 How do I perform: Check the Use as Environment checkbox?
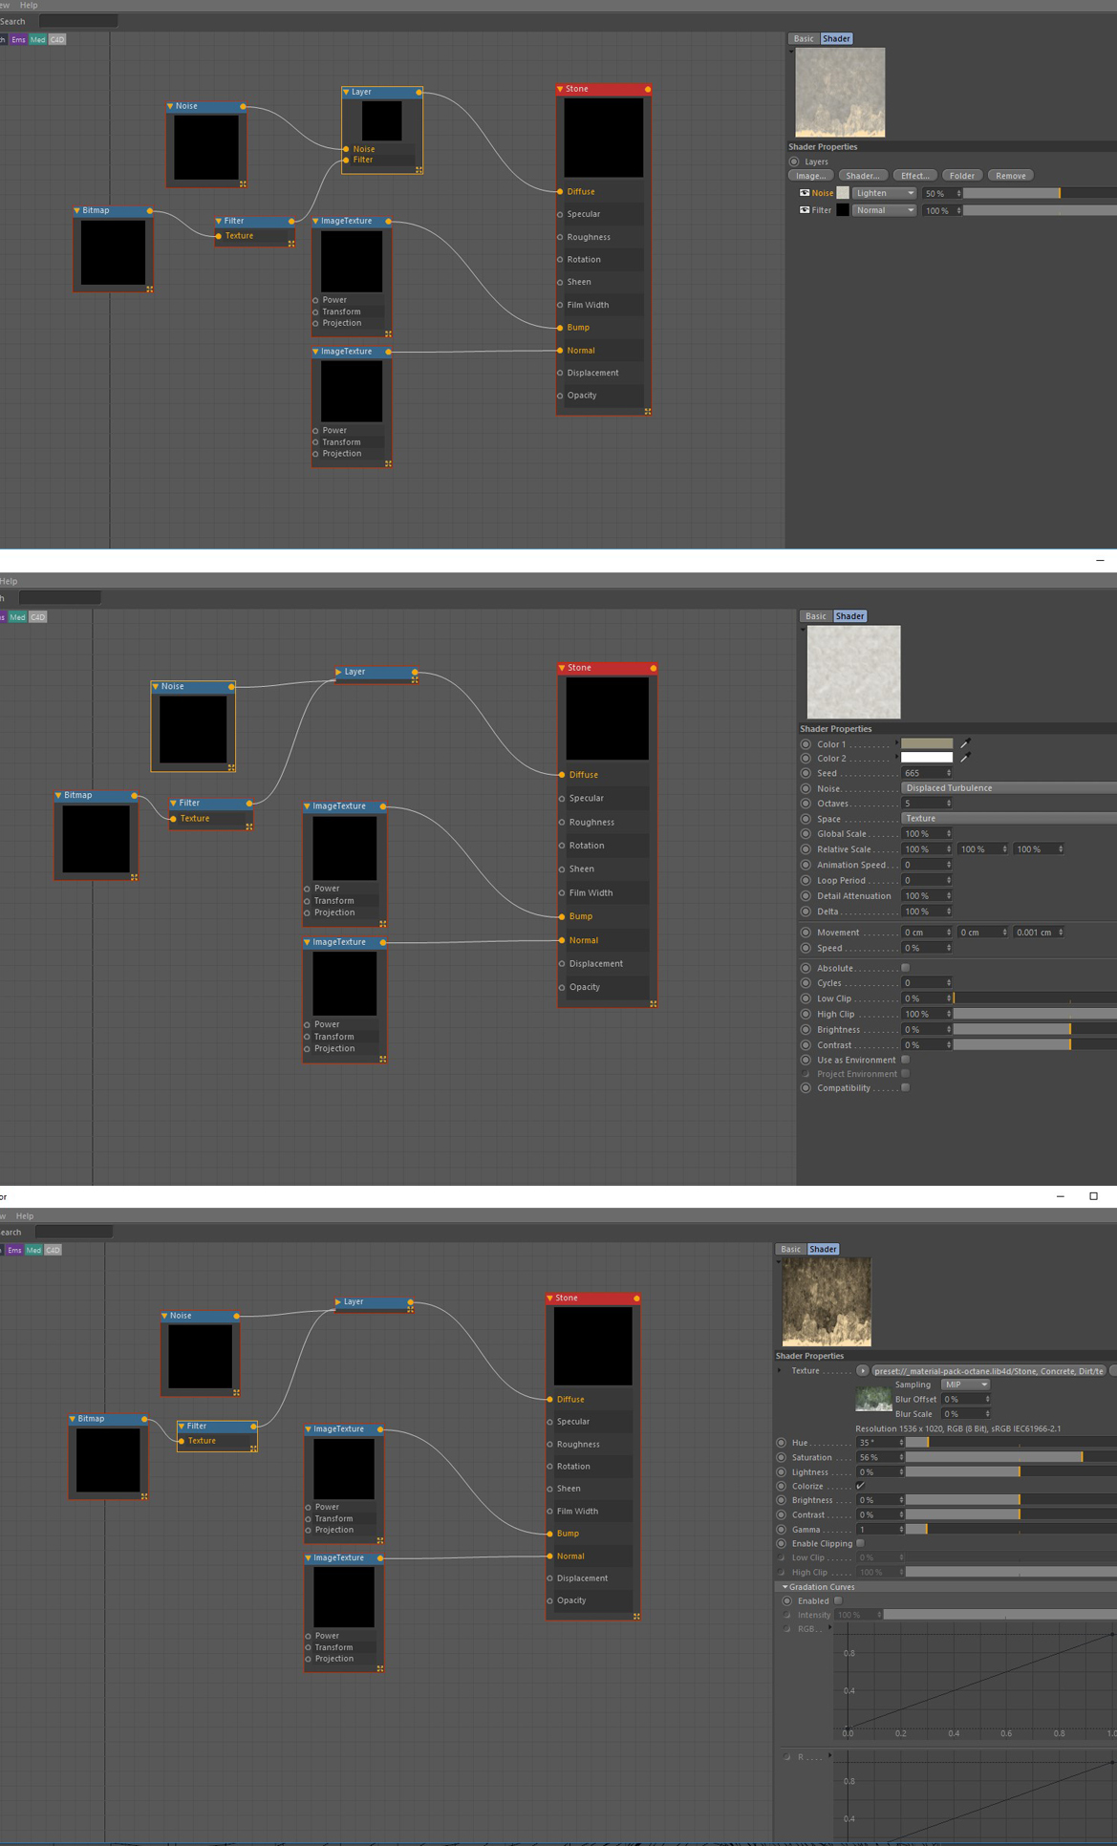(x=905, y=1060)
